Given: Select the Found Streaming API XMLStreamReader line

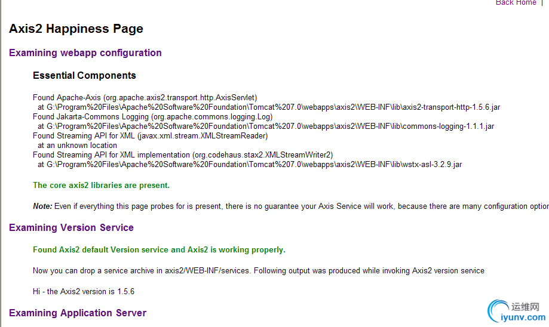Looking at the screenshot, I should 150,135.
